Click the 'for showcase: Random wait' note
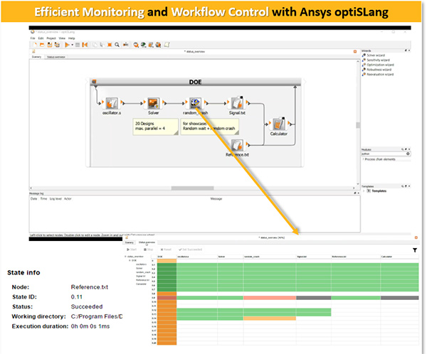Image resolution: width=427 pixels, height=354 pixels. (x=209, y=127)
